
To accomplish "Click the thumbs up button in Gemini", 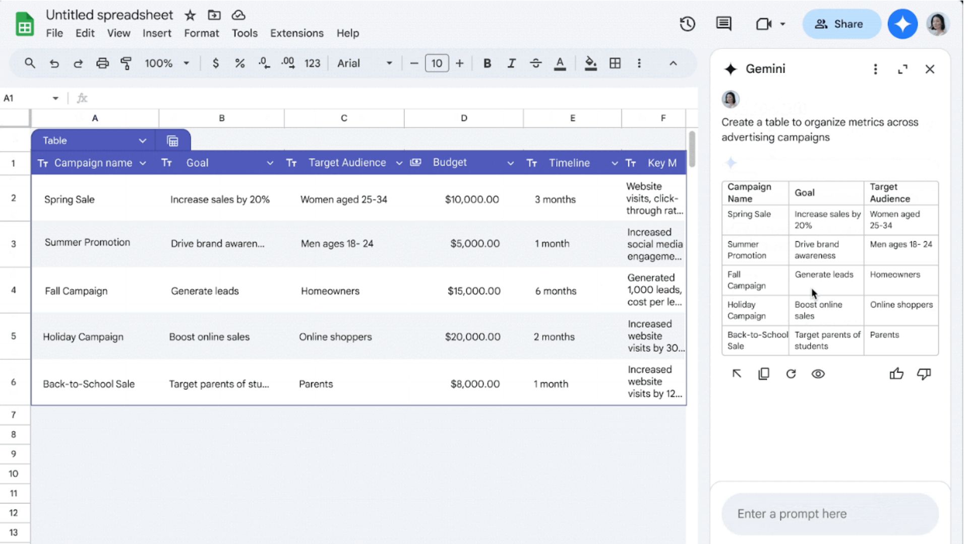I will click(x=897, y=374).
